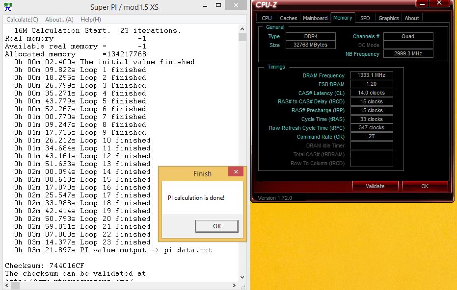Screen dimensions: 457x290
Task: Close the Super PI window
Action: click(x=236, y=5)
